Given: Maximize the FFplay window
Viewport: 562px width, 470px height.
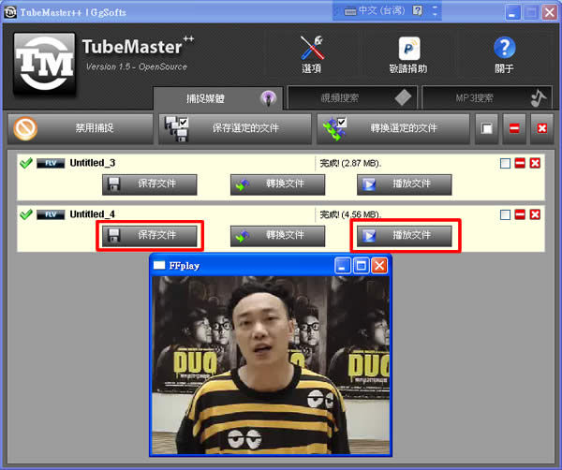Looking at the screenshot, I should (x=362, y=266).
